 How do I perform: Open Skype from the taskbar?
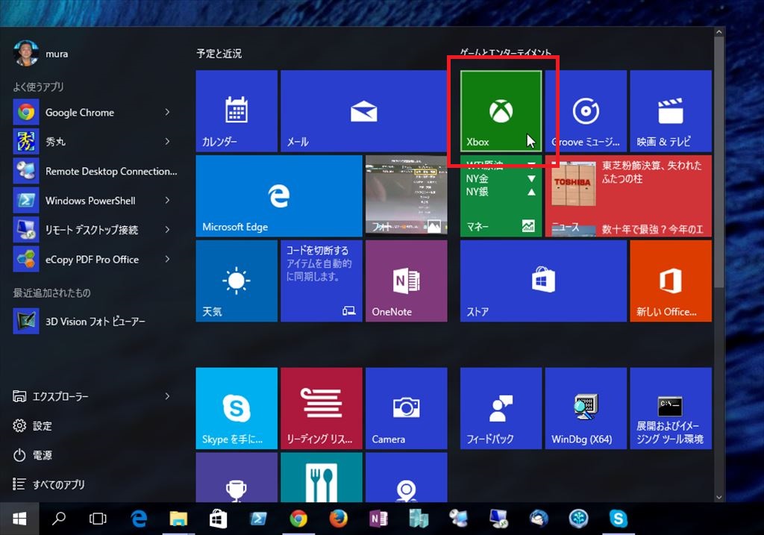click(618, 519)
